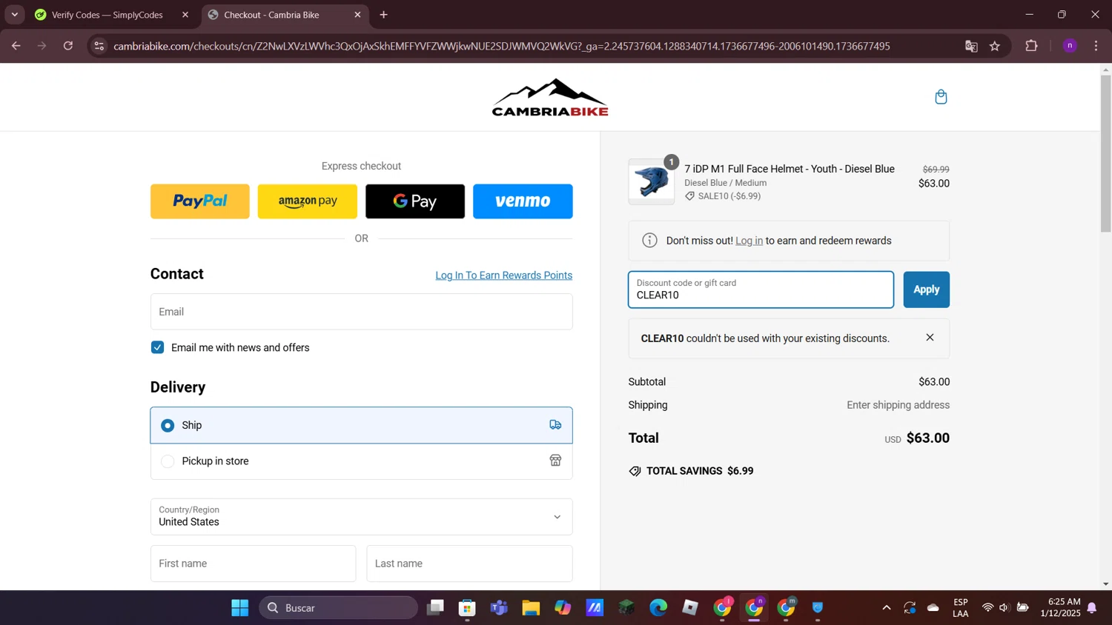
Task: Select the Ship delivery option
Action: coord(361,425)
